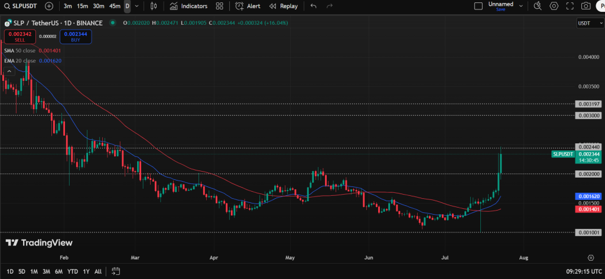
Task: Open the quick search lightning icon
Action: 538,6
